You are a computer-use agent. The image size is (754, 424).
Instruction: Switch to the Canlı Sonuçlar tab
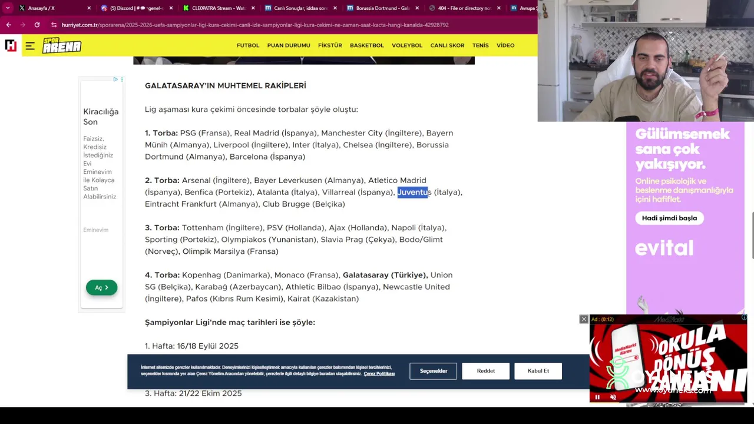coord(296,8)
